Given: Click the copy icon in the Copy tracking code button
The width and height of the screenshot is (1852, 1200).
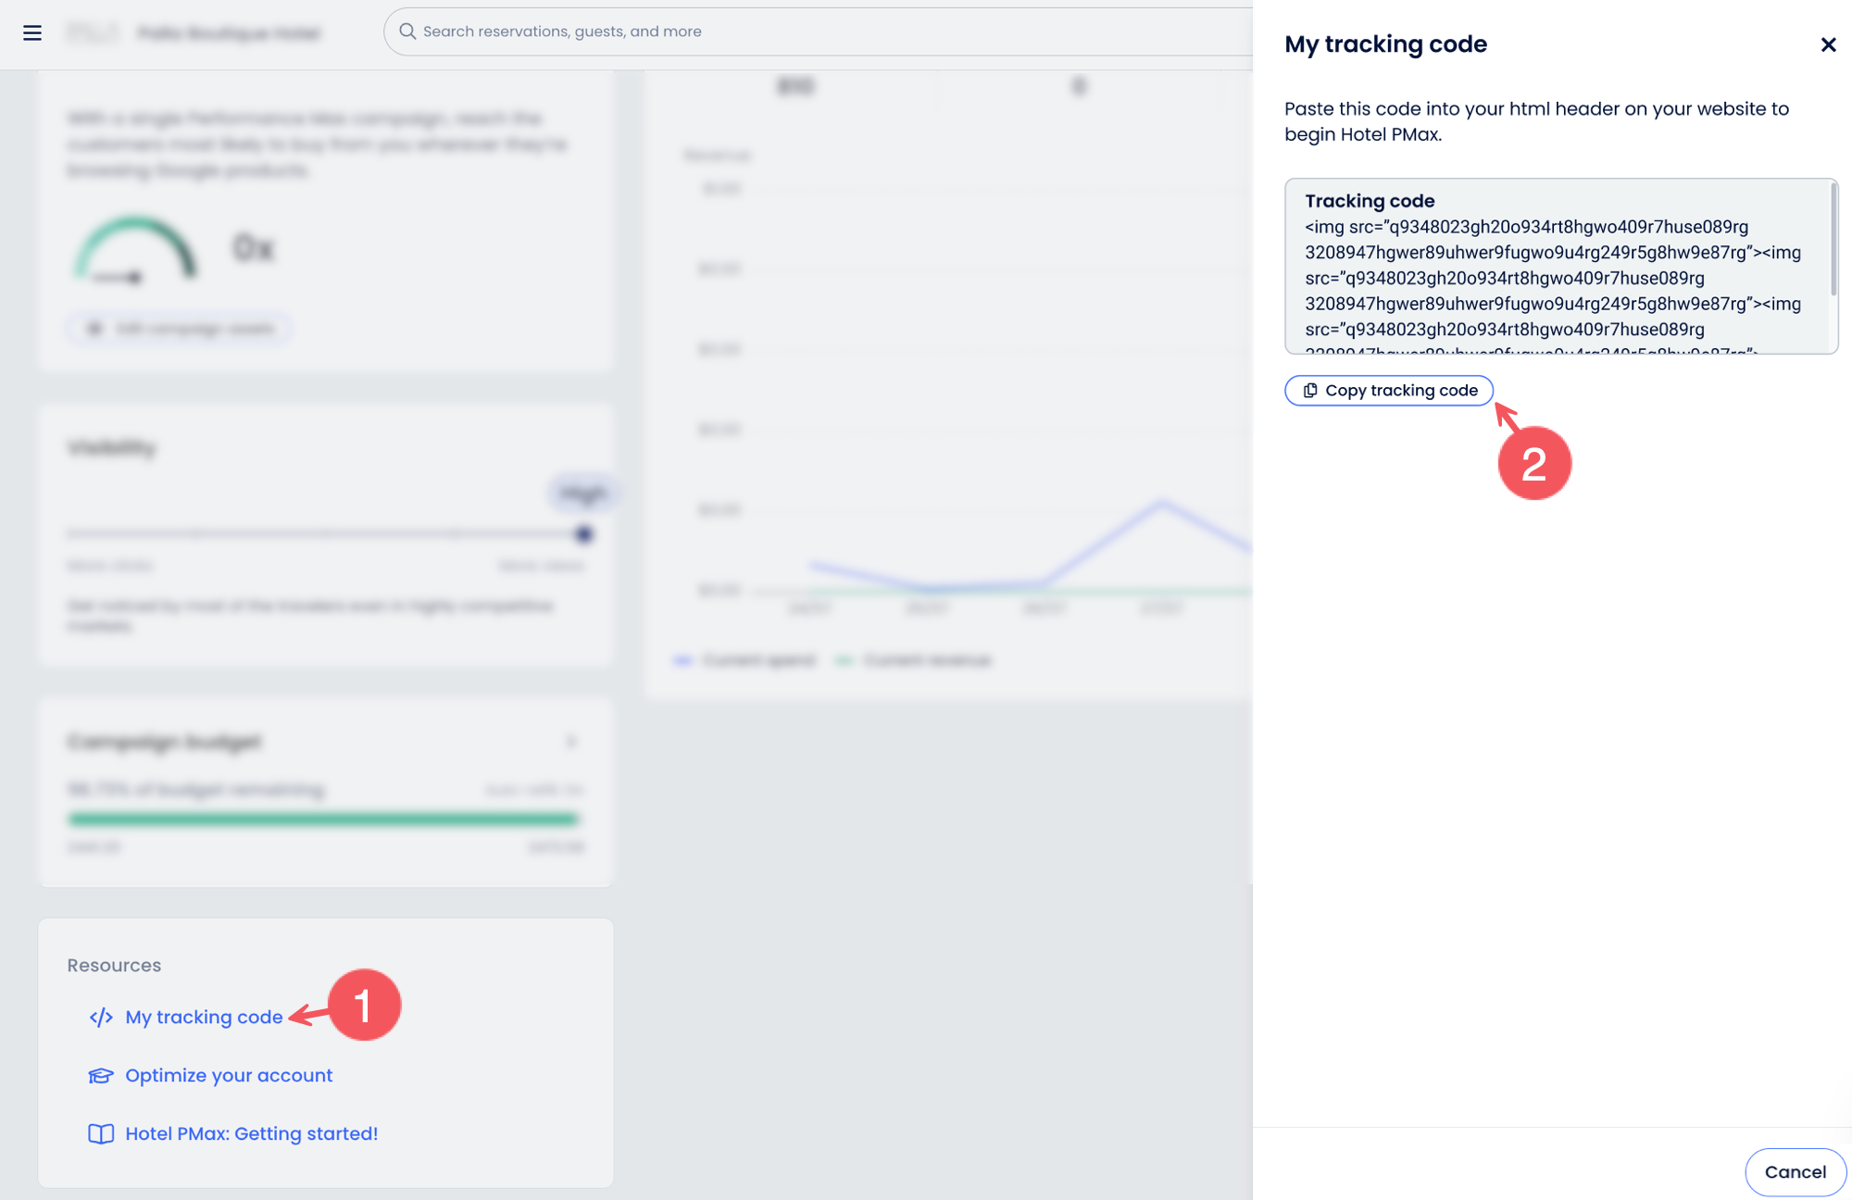Looking at the screenshot, I should pyautogui.click(x=1310, y=391).
